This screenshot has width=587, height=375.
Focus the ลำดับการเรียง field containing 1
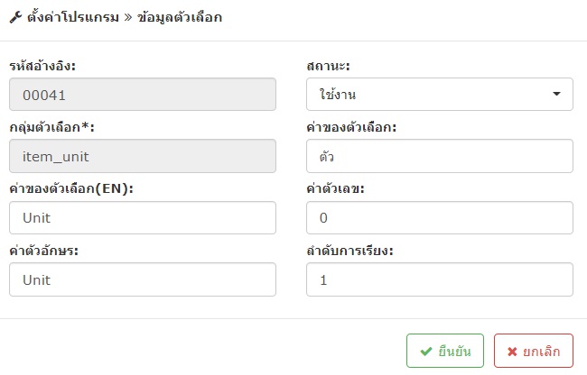(x=440, y=279)
